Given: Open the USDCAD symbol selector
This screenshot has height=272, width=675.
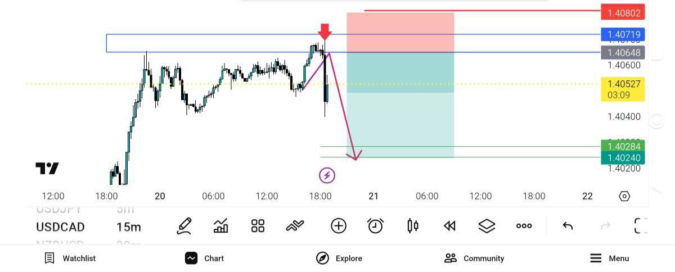Looking at the screenshot, I should (x=60, y=227).
